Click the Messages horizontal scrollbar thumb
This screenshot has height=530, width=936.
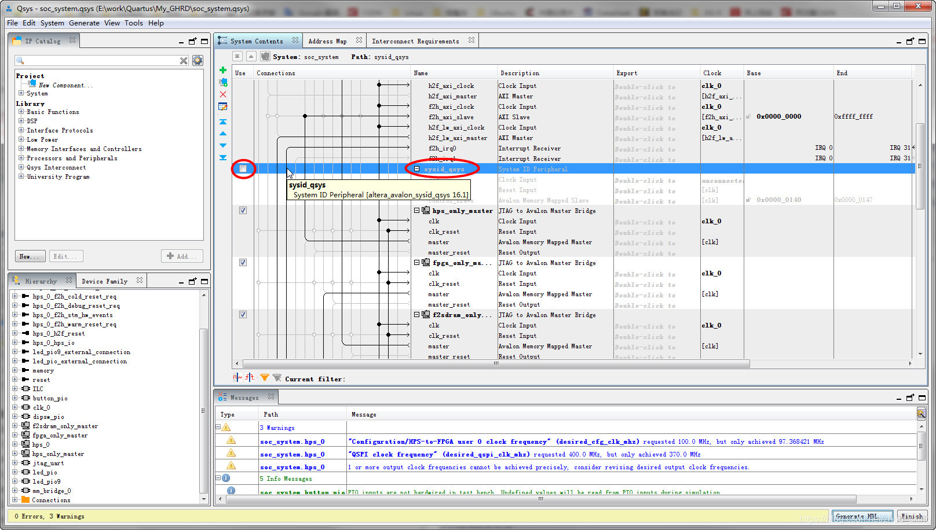pyautogui.click(x=541, y=499)
